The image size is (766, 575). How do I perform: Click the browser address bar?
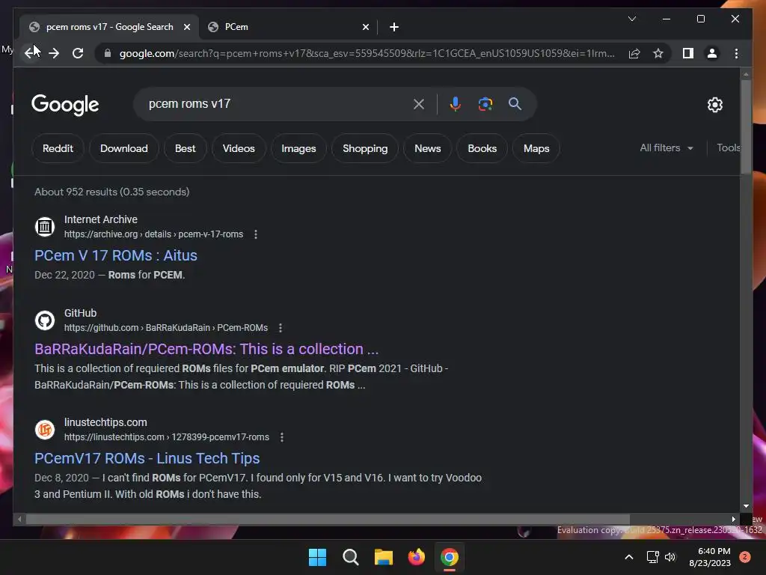coord(367,53)
